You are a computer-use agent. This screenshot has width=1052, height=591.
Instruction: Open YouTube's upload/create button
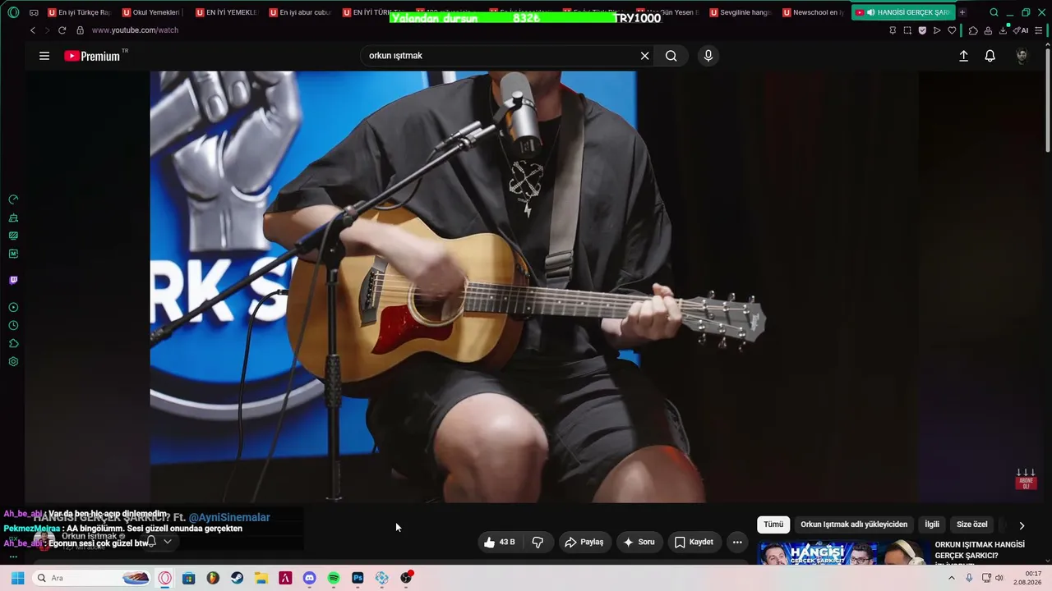(x=963, y=56)
